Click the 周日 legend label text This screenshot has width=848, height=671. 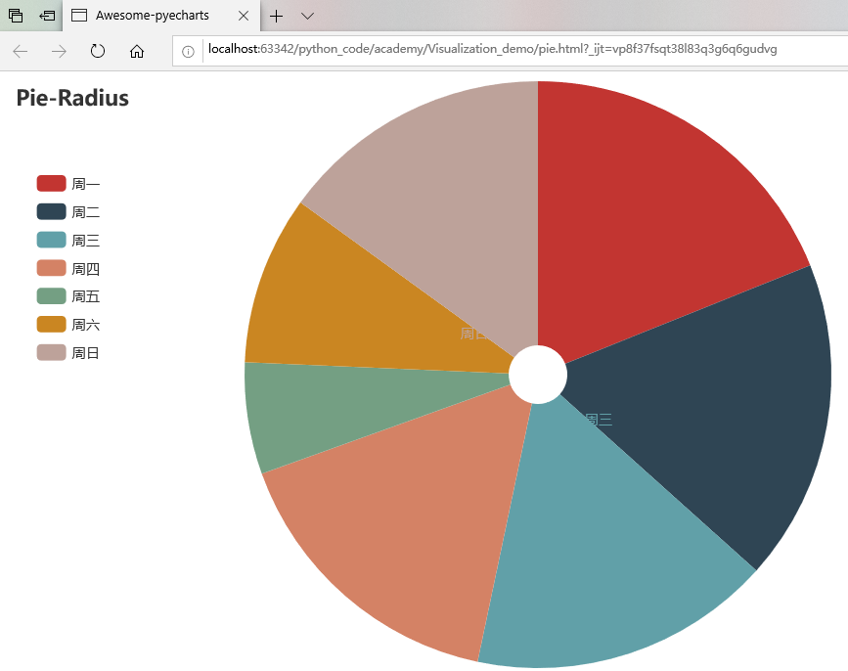(x=85, y=353)
